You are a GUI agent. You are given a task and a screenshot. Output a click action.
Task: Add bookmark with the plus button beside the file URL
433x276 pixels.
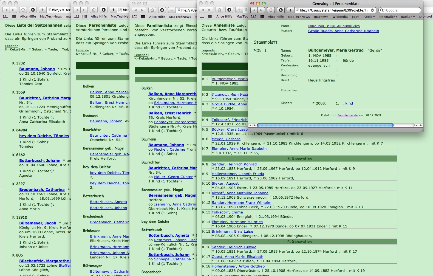point(290,10)
